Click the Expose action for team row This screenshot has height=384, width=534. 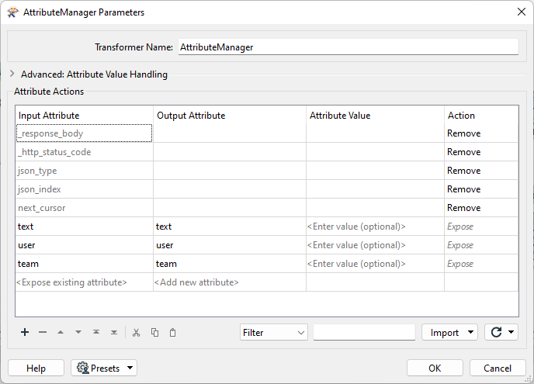[481, 264]
